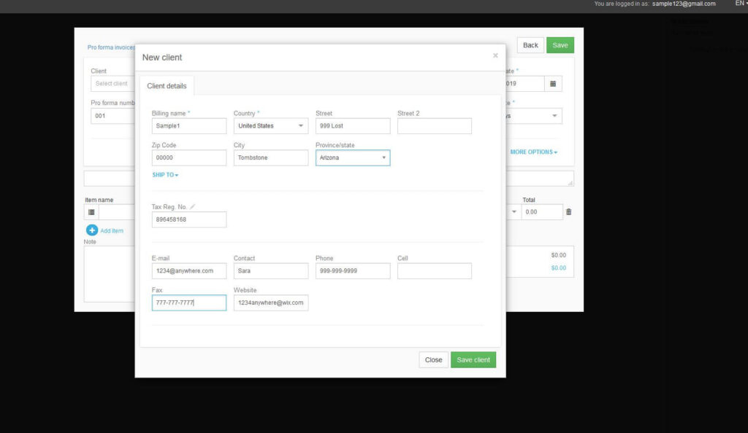Viewport: 748px width, 433px height.
Task: Click the New client dialog title
Action: tap(162, 58)
